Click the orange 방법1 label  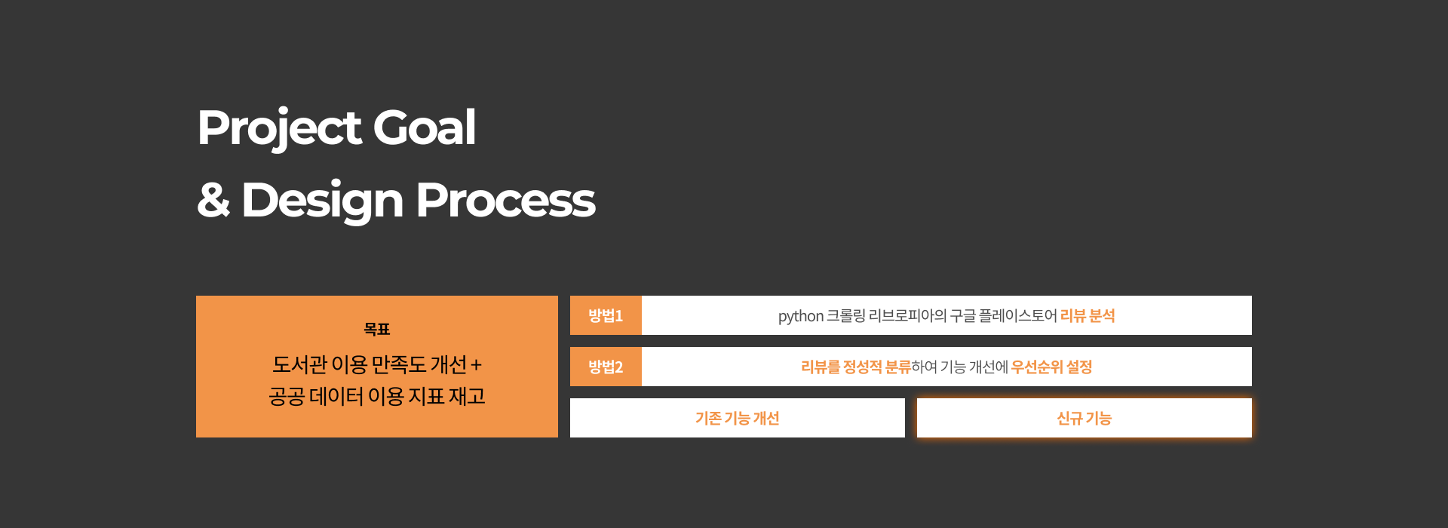point(606,316)
